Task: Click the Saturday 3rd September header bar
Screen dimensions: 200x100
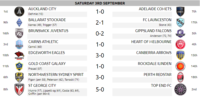Action: click(100, 3)
